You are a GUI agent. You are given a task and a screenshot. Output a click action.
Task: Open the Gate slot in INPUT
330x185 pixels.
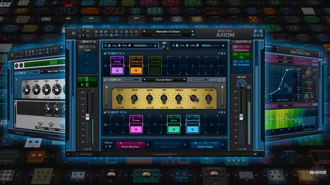click(87, 49)
